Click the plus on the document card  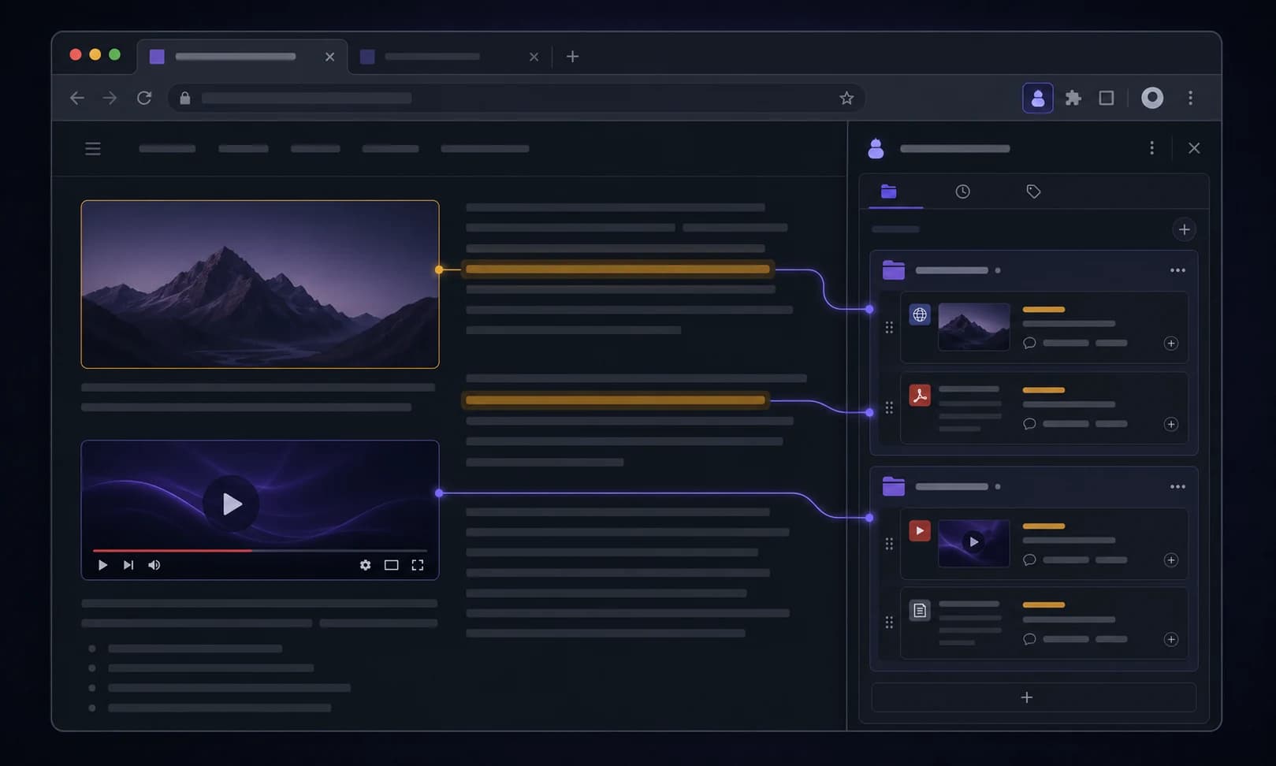point(1171,639)
